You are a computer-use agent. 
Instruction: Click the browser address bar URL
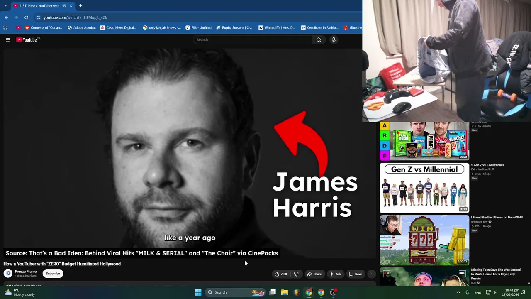click(x=75, y=17)
